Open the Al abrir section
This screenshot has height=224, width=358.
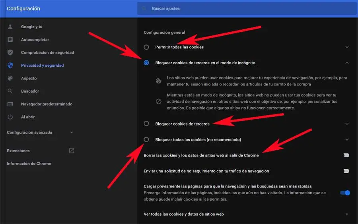(x=28, y=117)
